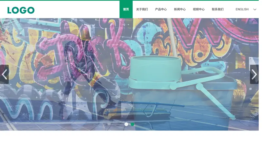The width and height of the screenshot is (262, 156).
Task: Open 视频中心 menu item
Action: click(x=199, y=9)
